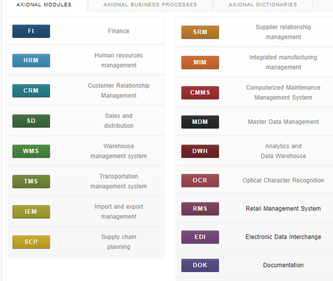The width and height of the screenshot is (333, 281).
Task: Select the DWH Data Warehouse icon
Action: 200,151
